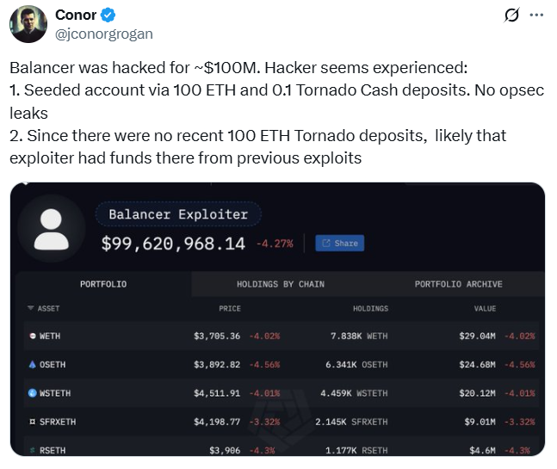Switch to the Portfolio tab
Screen dimensions: 557x469
pos(103,284)
